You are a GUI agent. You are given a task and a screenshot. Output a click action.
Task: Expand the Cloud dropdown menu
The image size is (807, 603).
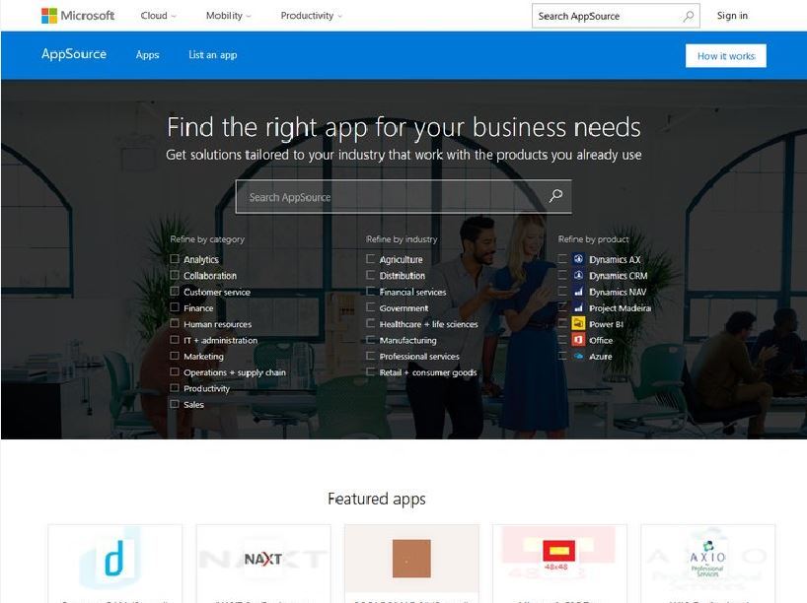click(158, 16)
